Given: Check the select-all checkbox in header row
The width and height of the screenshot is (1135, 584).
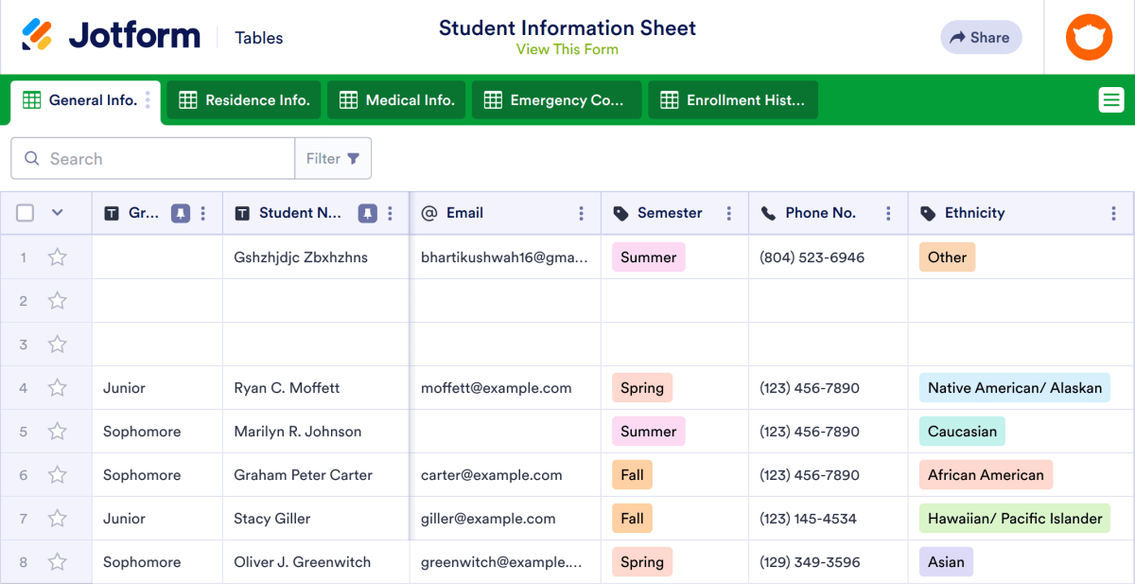Looking at the screenshot, I should (x=25, y=213).
